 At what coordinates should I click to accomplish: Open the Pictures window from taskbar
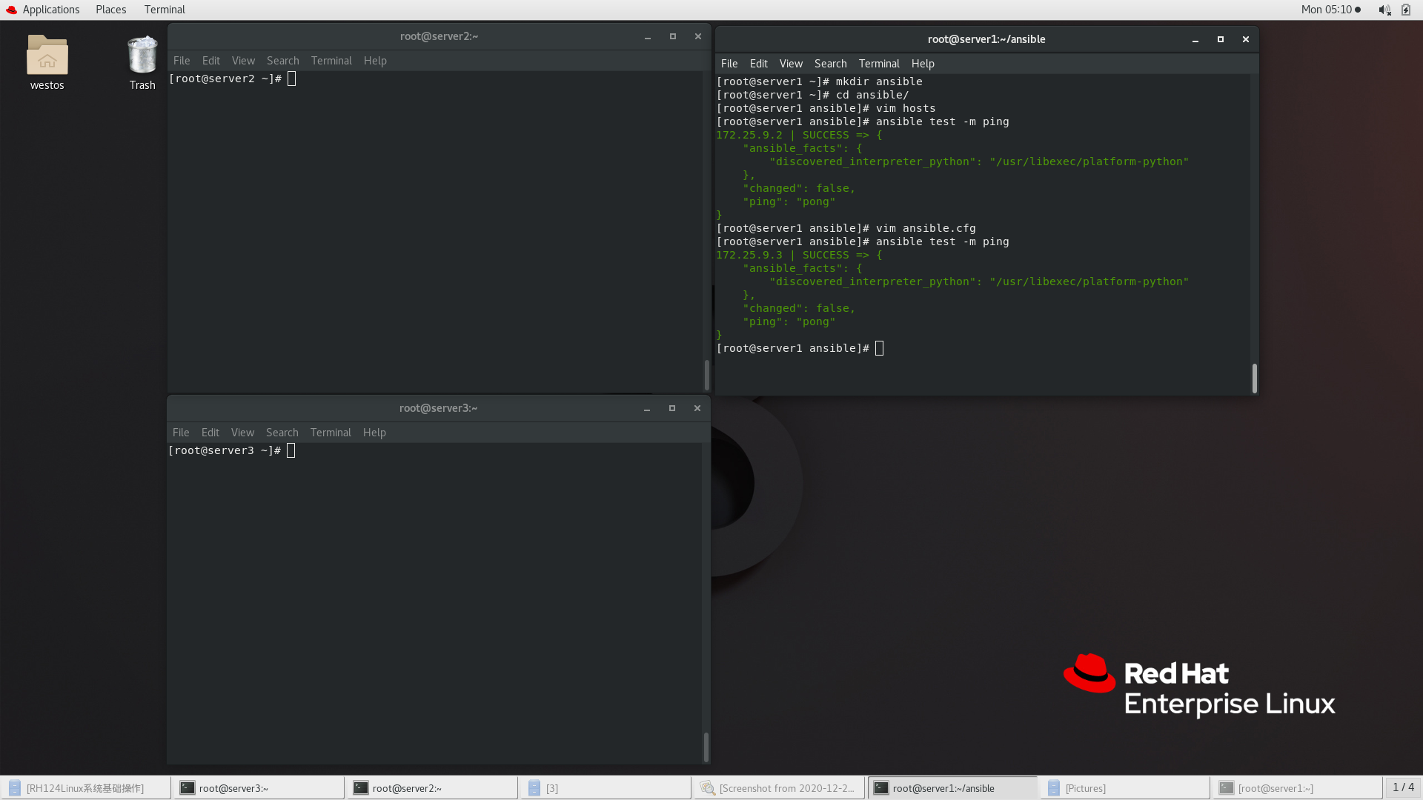(1124, 788)
